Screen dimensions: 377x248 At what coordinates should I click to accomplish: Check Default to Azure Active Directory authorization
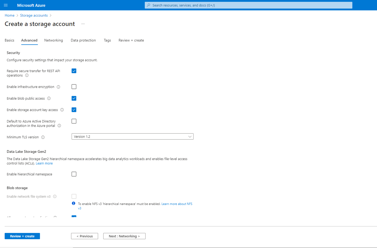coord(74,121)
